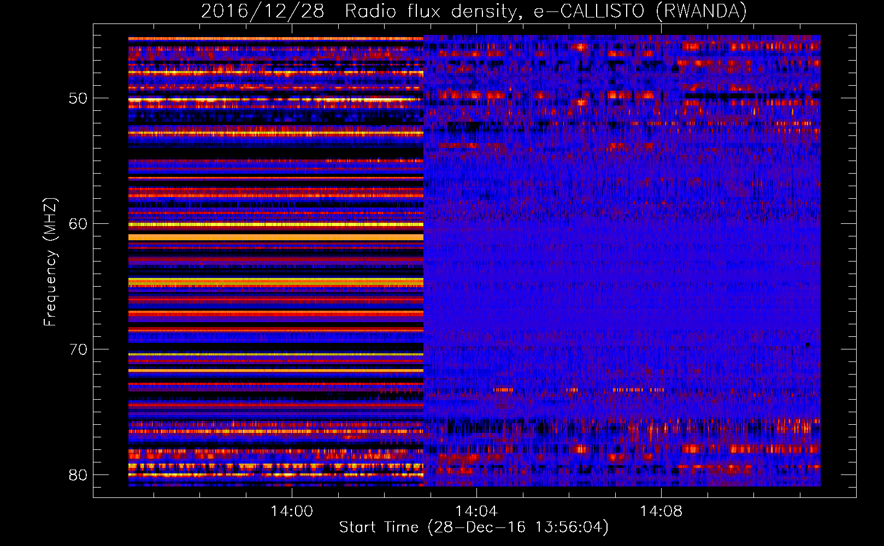This screenshot has width=884, height=546.
Task: Select the 14:00 time tick label
Action: (292, 511)
